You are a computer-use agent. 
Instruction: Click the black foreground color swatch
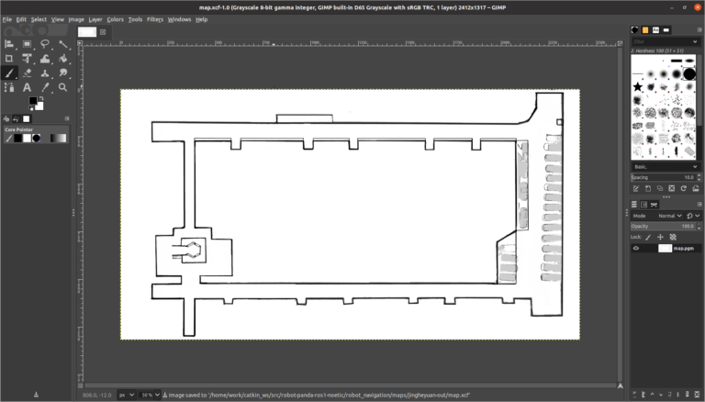[x=32, y=100]
